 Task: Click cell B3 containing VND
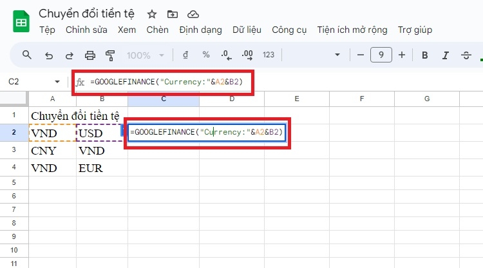[102, 150]
